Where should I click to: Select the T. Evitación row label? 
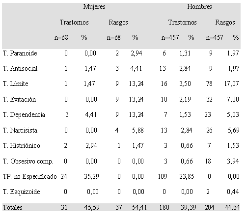pyautogui.click(x=19, y=99)
